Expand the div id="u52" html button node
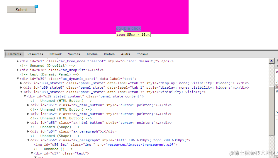Viewport: 278px width, 158px height. (28, 114)
